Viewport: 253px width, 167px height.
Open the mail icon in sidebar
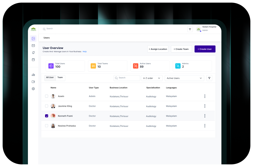coord(33,45)
